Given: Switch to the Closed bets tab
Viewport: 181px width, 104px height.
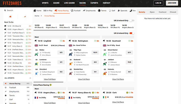Looking at the screenshot, I should (x=173, y=12).
